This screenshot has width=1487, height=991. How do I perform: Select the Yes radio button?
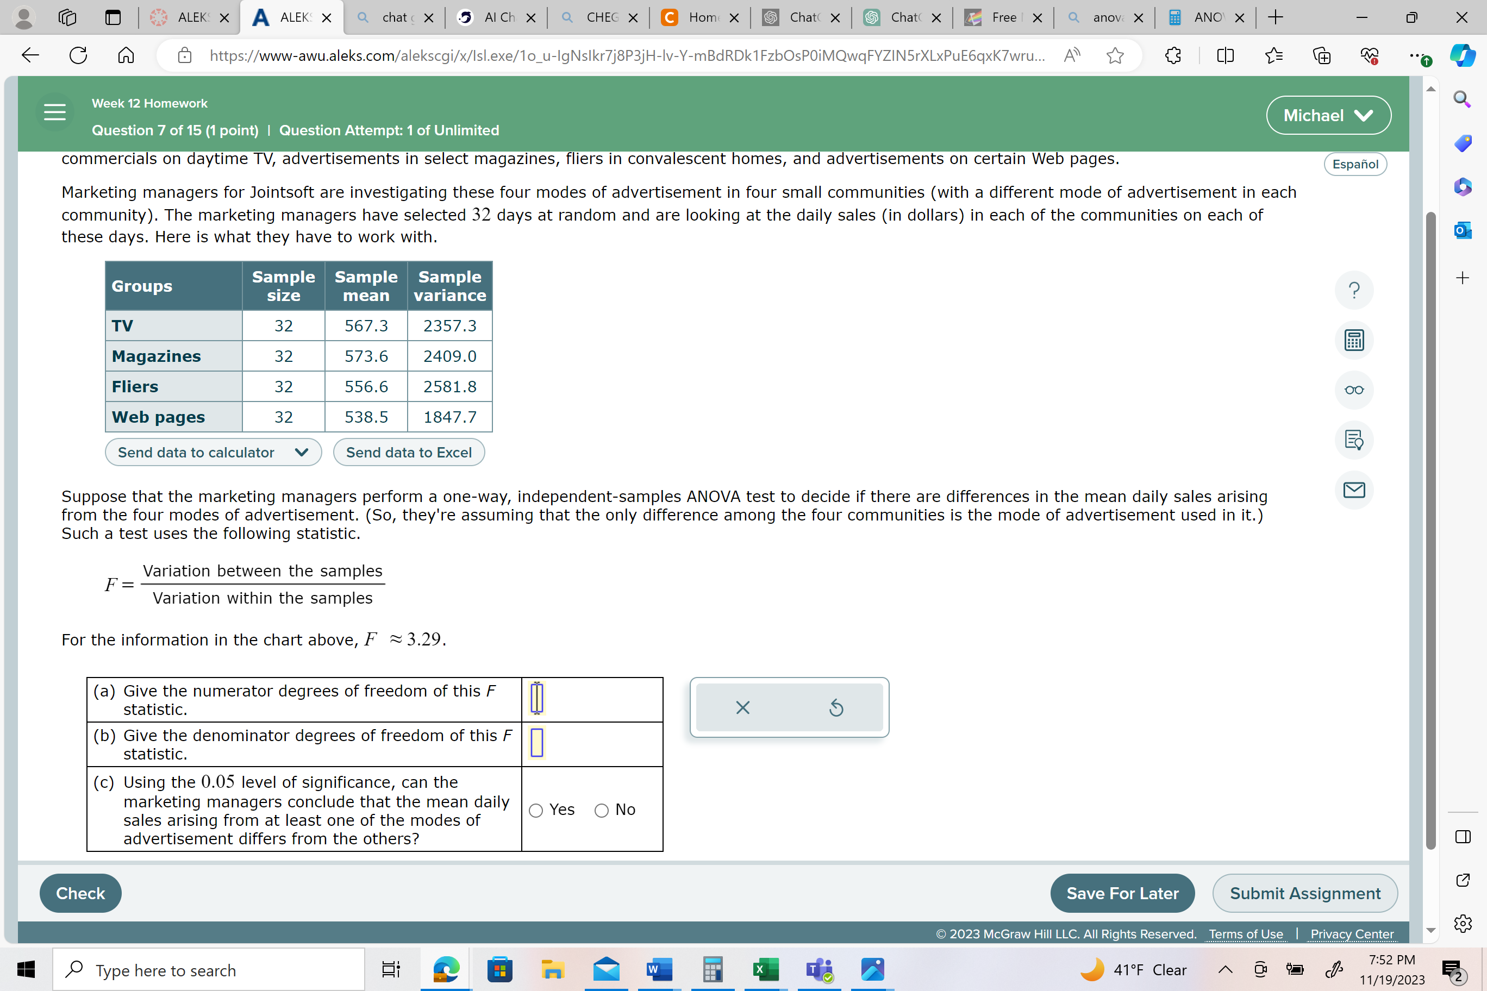(536, 810)
